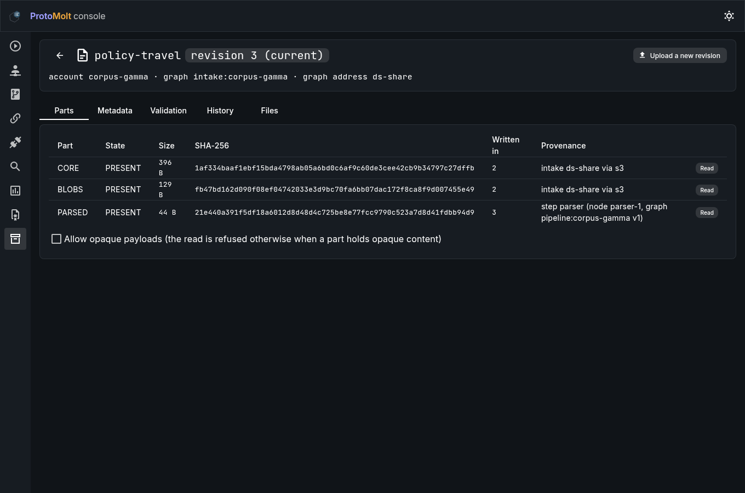Open the archive box sidebar icon
Screen dimensions: 745x493
tap(15, 239)
